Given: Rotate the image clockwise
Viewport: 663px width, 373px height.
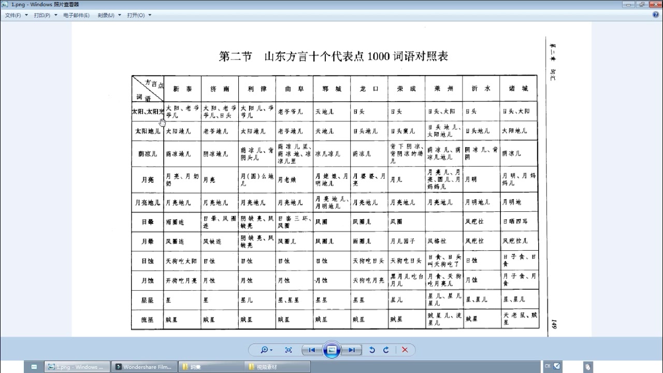Looking at the screenshot, I should [386, 350].
